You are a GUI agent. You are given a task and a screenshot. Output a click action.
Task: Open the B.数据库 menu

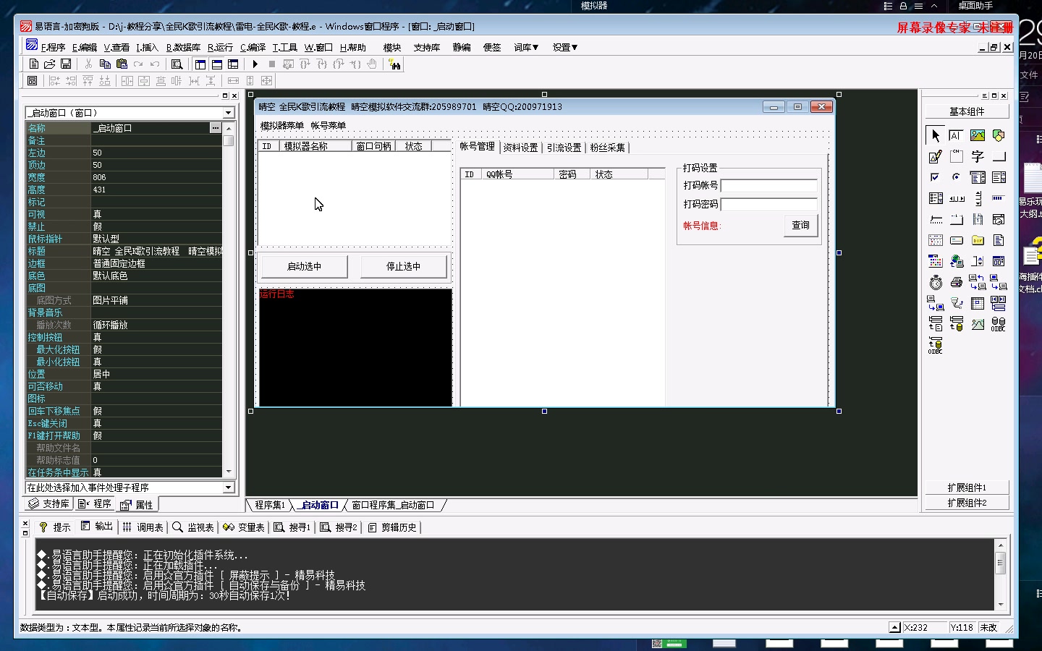click(183, 47)
